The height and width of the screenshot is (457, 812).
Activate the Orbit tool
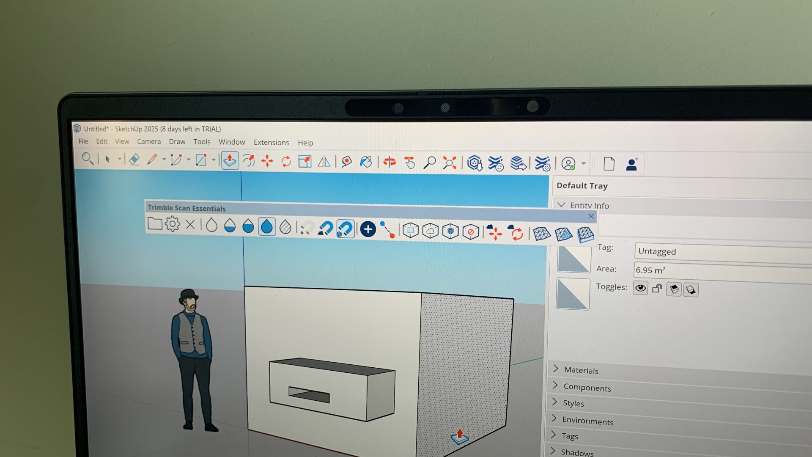(x=389, y=162)
